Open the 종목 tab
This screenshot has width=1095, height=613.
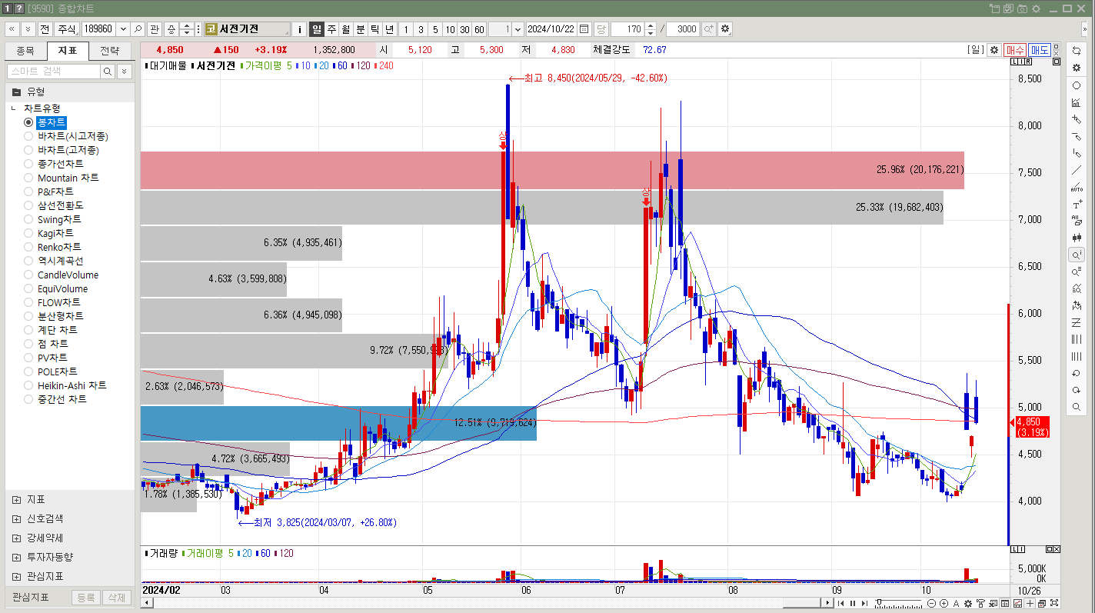coord(25,52)
